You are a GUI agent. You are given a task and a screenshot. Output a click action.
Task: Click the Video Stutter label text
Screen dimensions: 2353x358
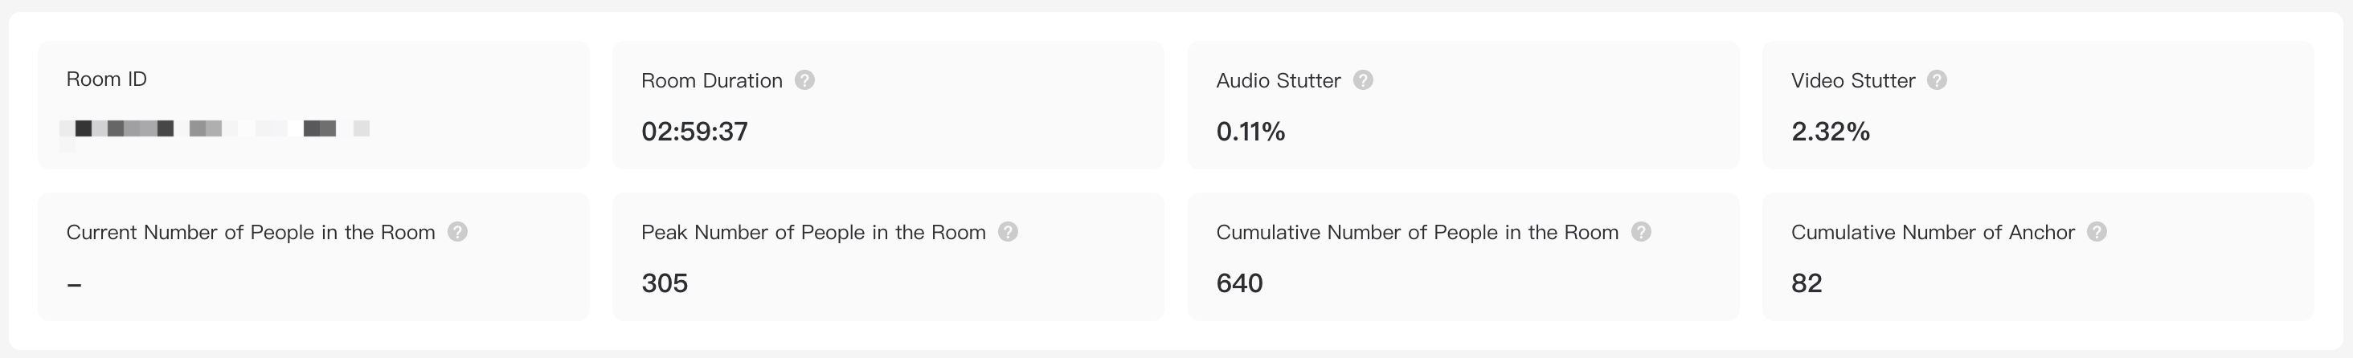[x=1852, y=80]
